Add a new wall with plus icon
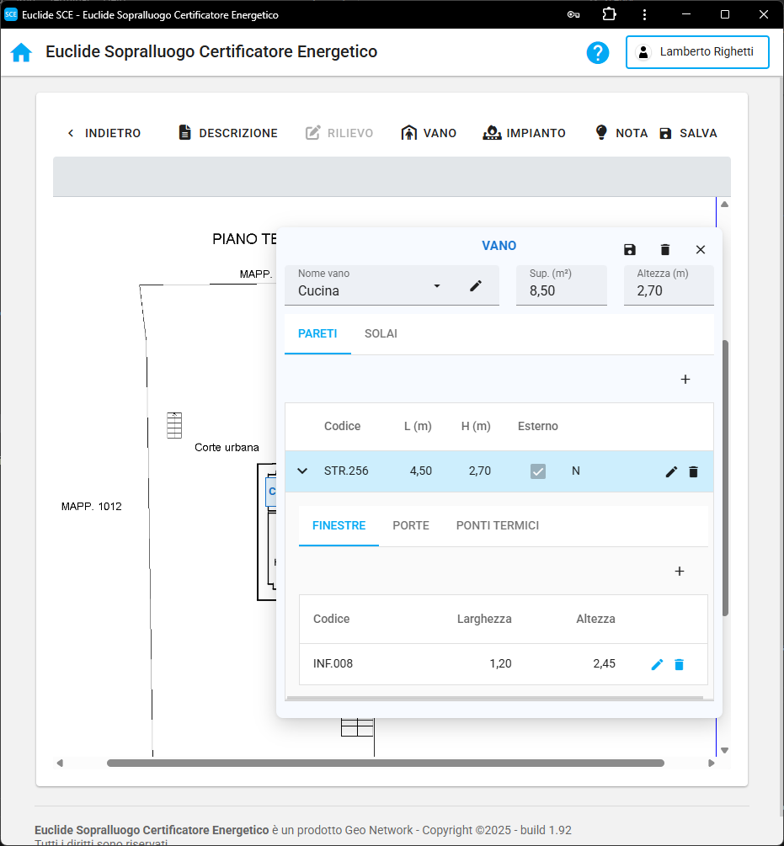This screenshot has width=784, height=846. (x=685, y=380)
